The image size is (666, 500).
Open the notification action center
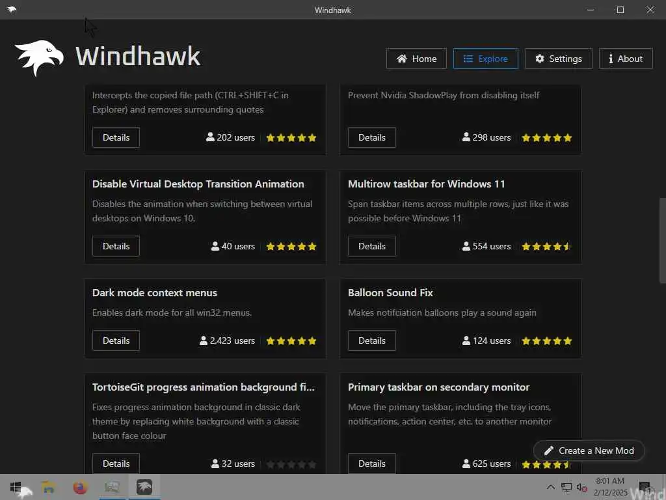point(645,487)
